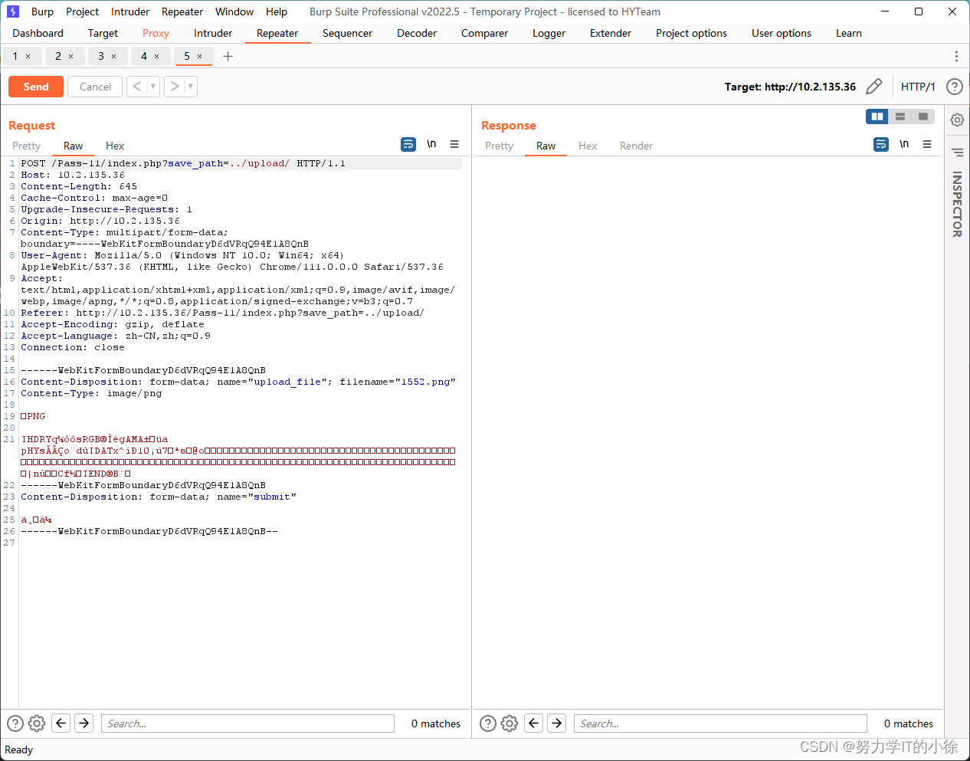Switch to the Decoder tab

click(x=417, y=33)
